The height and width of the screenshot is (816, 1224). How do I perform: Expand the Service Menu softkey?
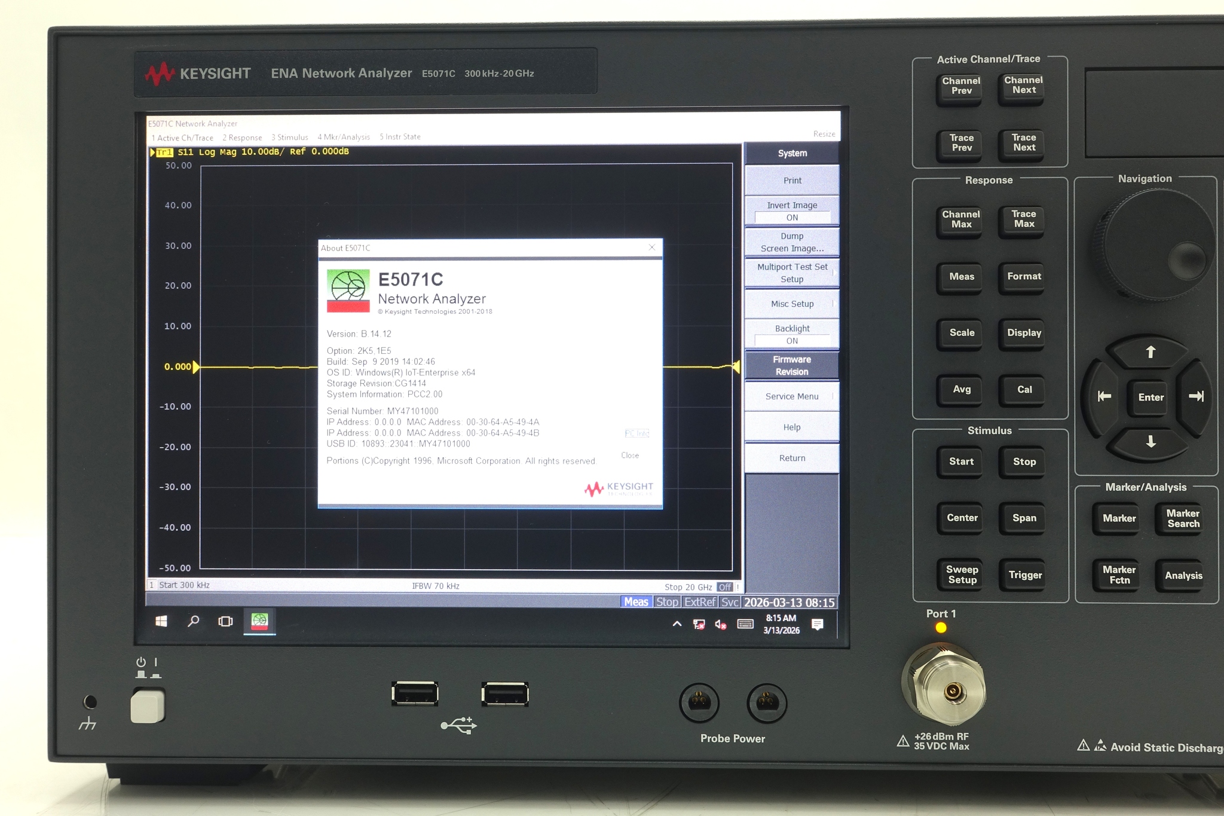tap(792, 396)
